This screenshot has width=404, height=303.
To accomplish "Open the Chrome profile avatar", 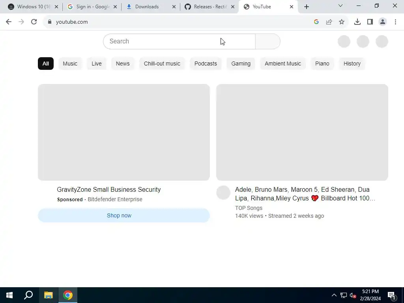I will (x=383, y=22).
